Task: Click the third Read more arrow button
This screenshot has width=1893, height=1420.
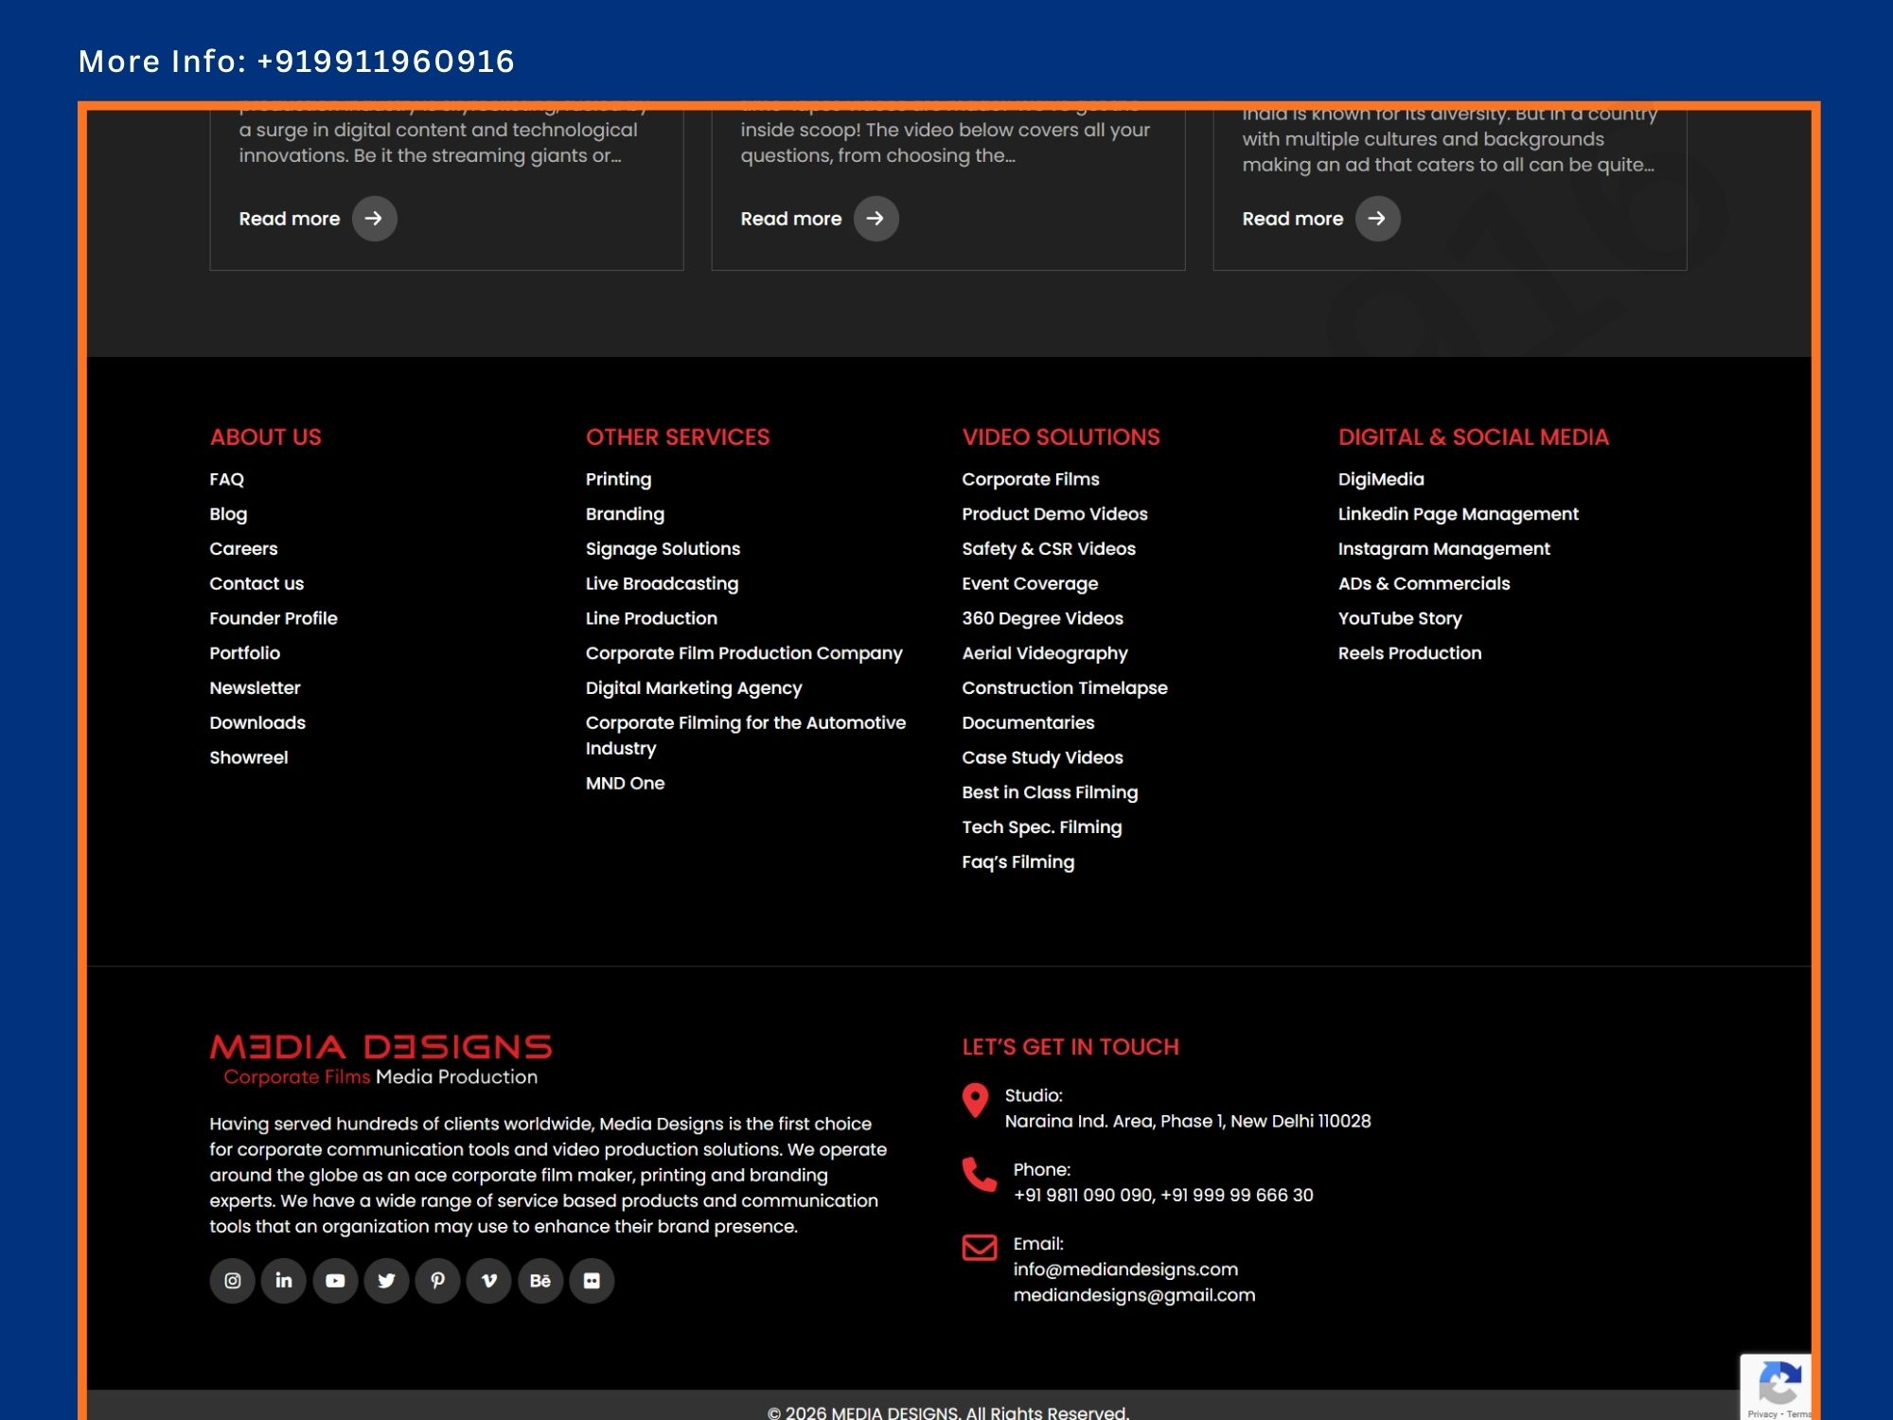Action: point(1377,219)
